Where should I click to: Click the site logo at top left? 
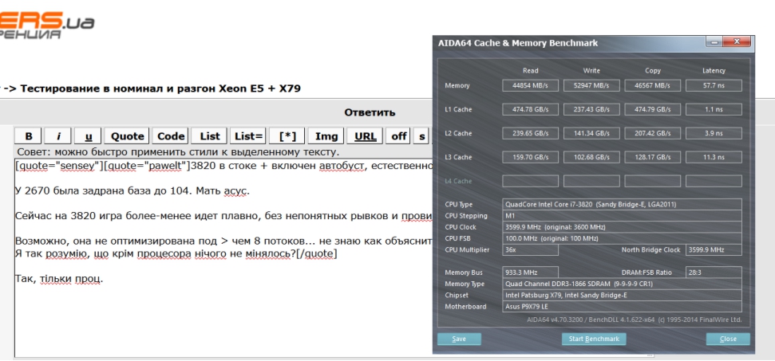click(x=47, y=26)
